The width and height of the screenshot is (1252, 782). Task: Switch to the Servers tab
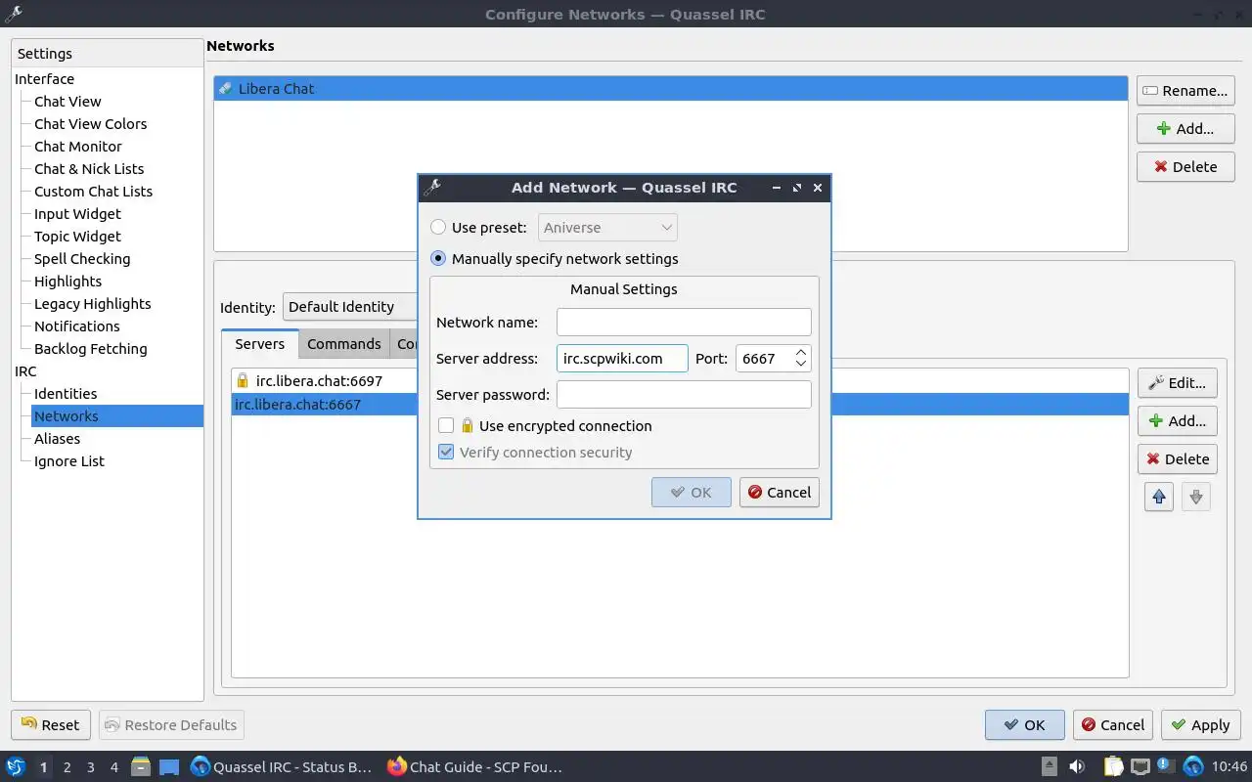tap(260, 344)
